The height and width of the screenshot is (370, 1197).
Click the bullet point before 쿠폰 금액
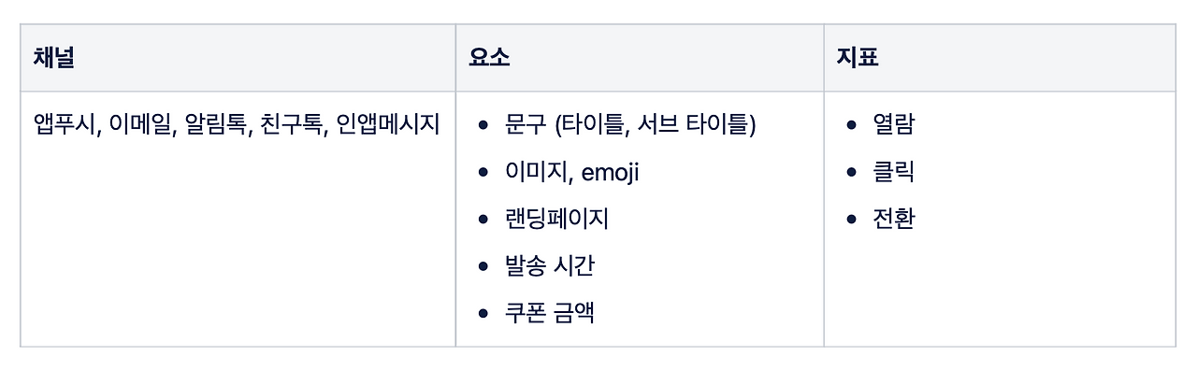(483, 313)
